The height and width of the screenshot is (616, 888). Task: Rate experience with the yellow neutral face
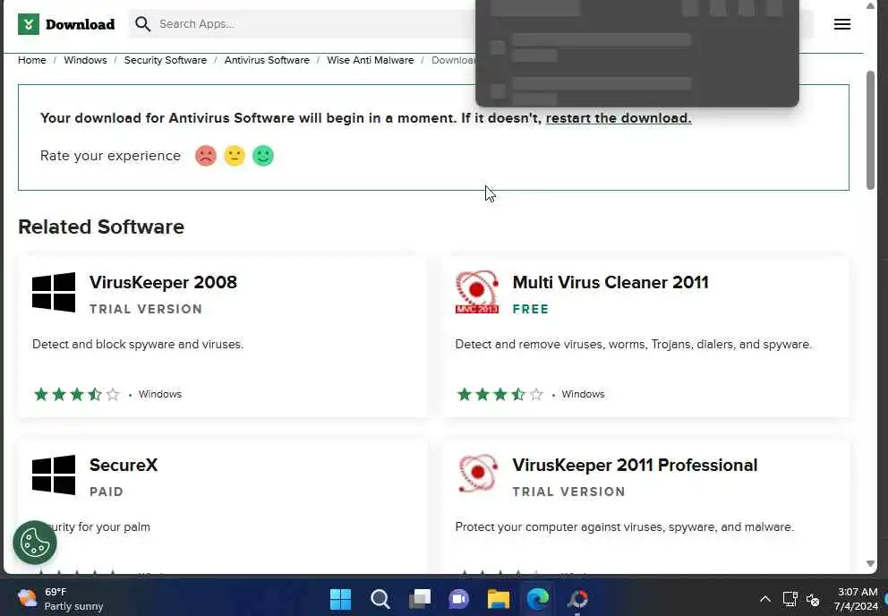pyautogui.click(x=234, y=155)
